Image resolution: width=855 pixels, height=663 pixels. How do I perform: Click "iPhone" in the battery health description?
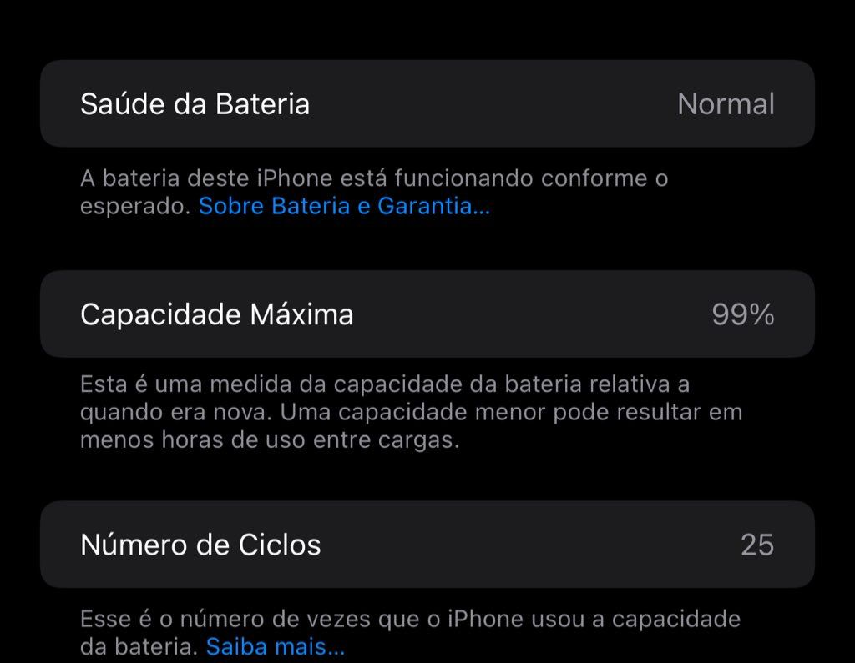296,178
